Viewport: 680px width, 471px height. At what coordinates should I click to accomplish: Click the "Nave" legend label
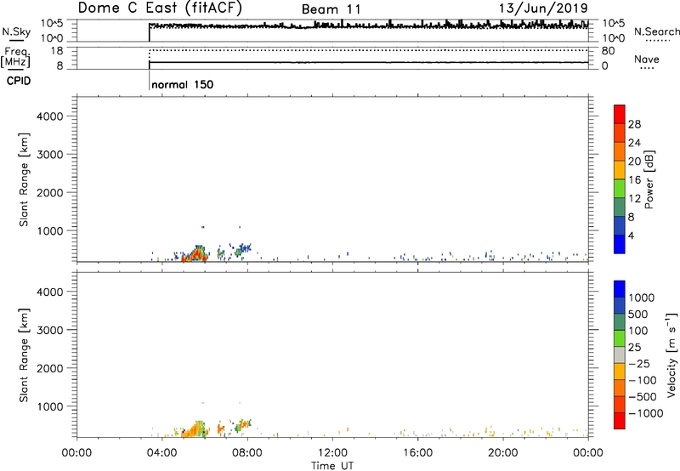[x=646, y=59]
